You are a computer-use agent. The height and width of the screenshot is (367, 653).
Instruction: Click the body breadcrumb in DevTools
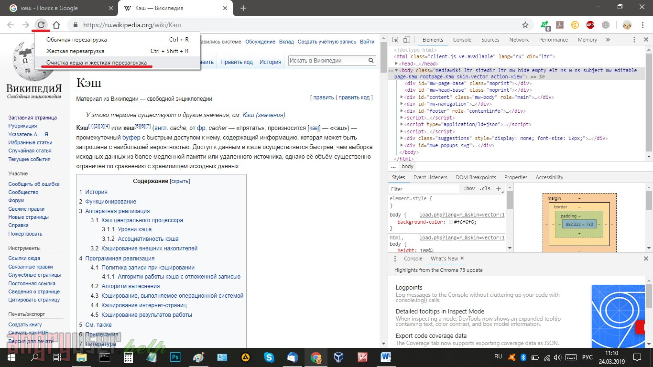407,167
